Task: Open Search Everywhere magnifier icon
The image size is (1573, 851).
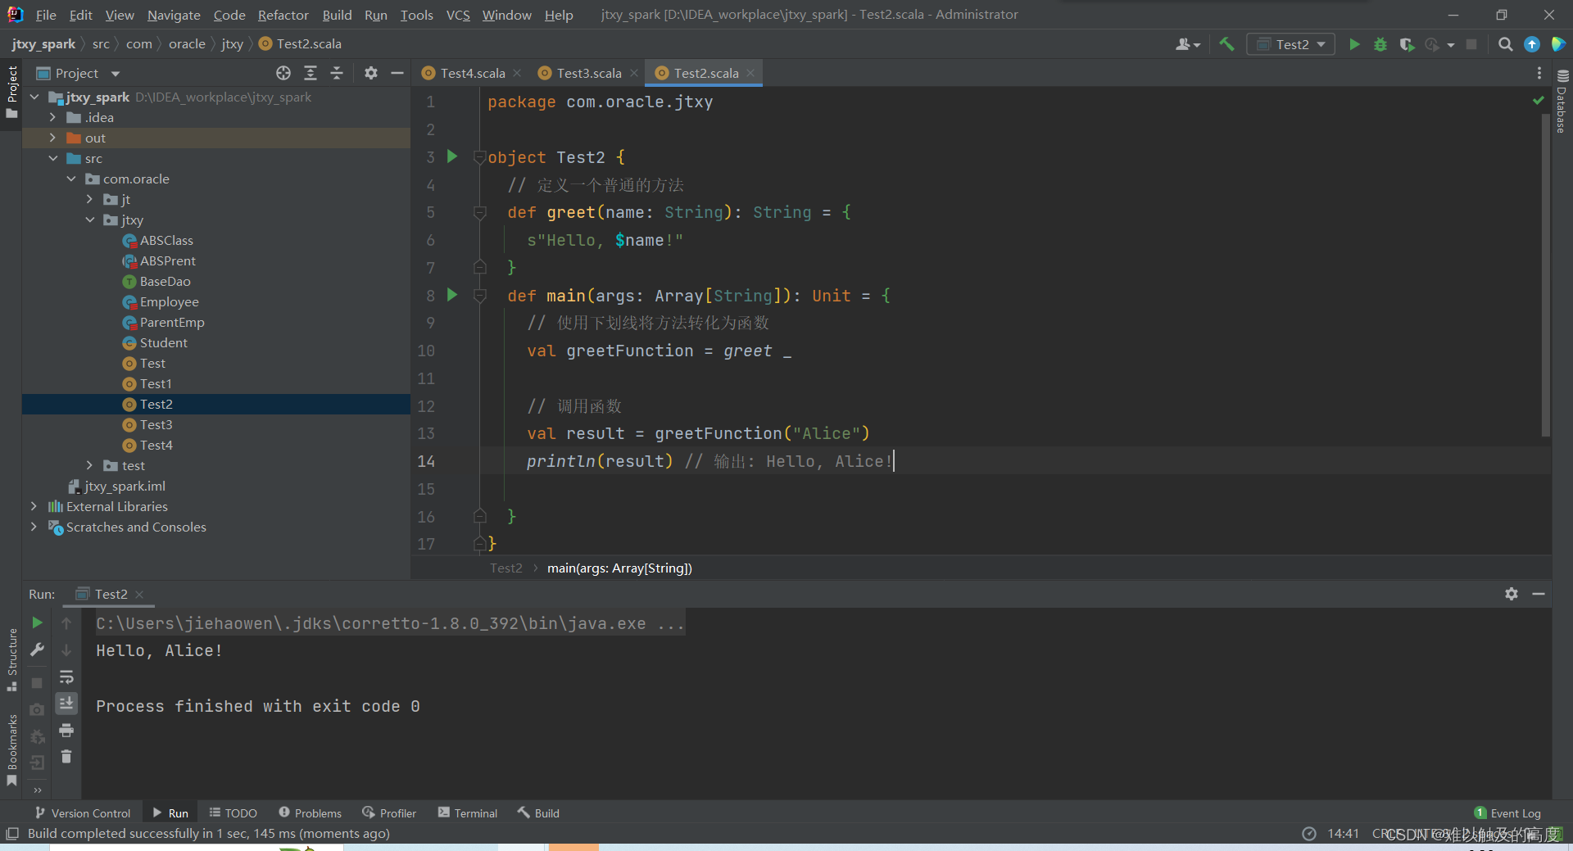Action: (x=1505, y=44)
